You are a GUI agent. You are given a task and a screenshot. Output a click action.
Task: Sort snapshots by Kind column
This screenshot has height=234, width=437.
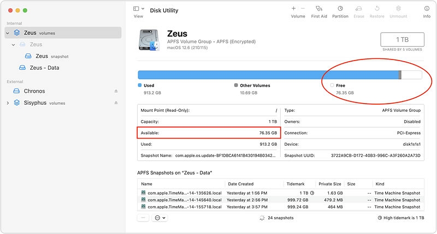pyautogui.click(x=380, y=184)
